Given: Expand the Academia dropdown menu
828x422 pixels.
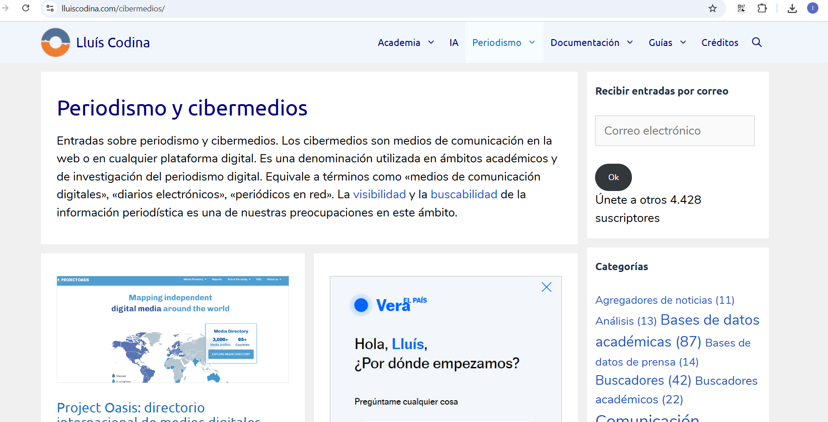Looking at the screenshot, I should click(431, 42).
